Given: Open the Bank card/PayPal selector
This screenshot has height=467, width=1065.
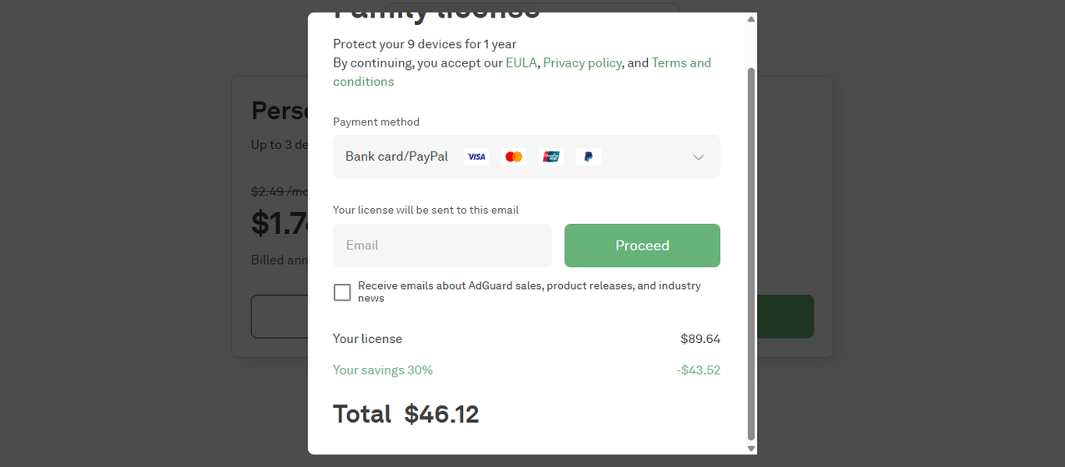Looking at the screenshot, I should click(x=526, y=156).
